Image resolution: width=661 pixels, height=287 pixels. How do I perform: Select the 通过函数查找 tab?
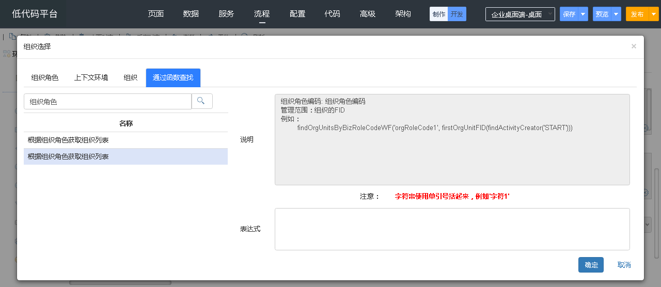173,78
